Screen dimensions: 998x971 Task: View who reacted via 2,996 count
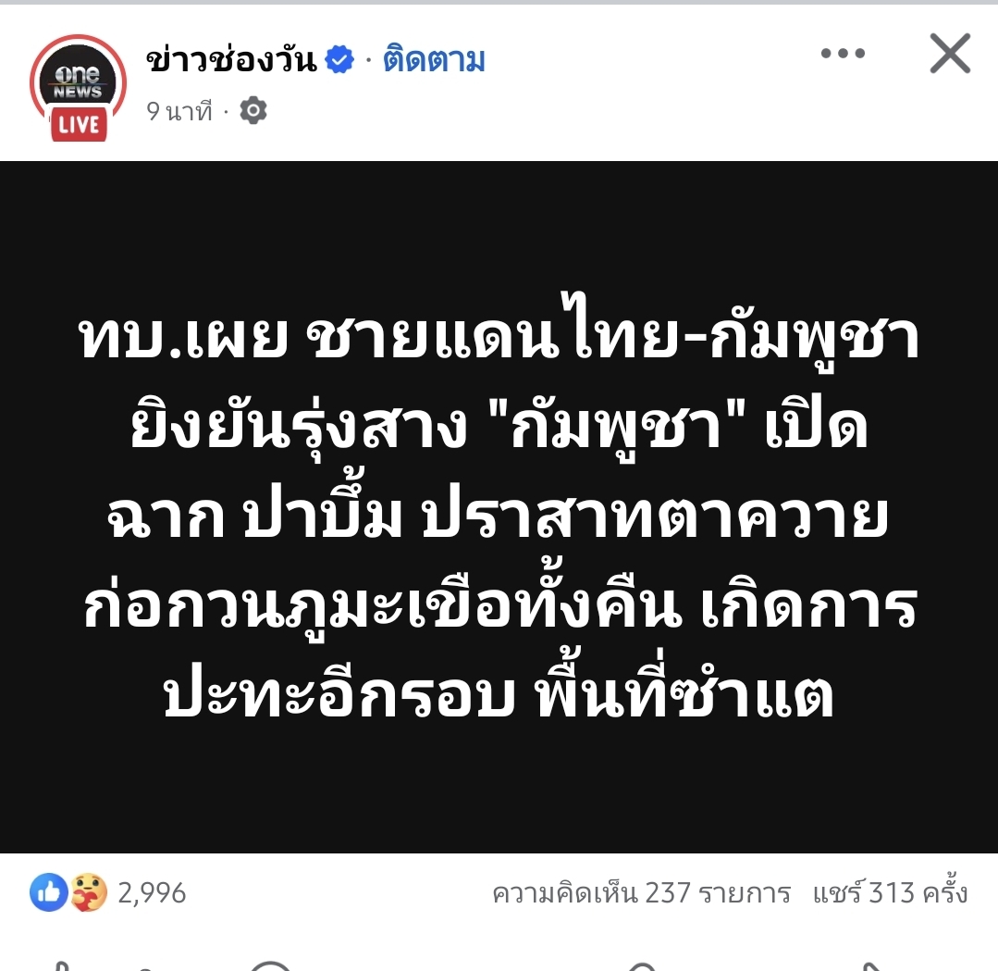152,893
